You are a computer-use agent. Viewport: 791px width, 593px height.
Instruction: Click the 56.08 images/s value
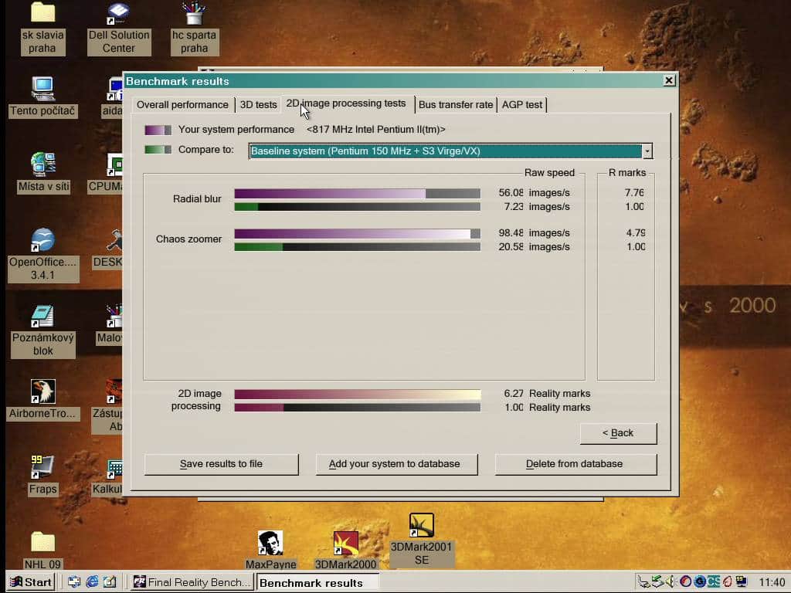pos(534,192)
